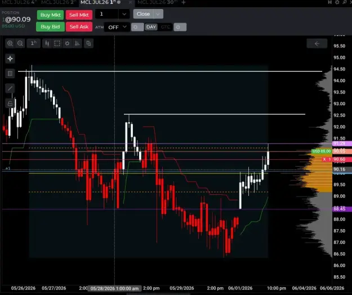Expand the Close button dropdown arrow
352x295 pixels.
[x=158, y=14]
